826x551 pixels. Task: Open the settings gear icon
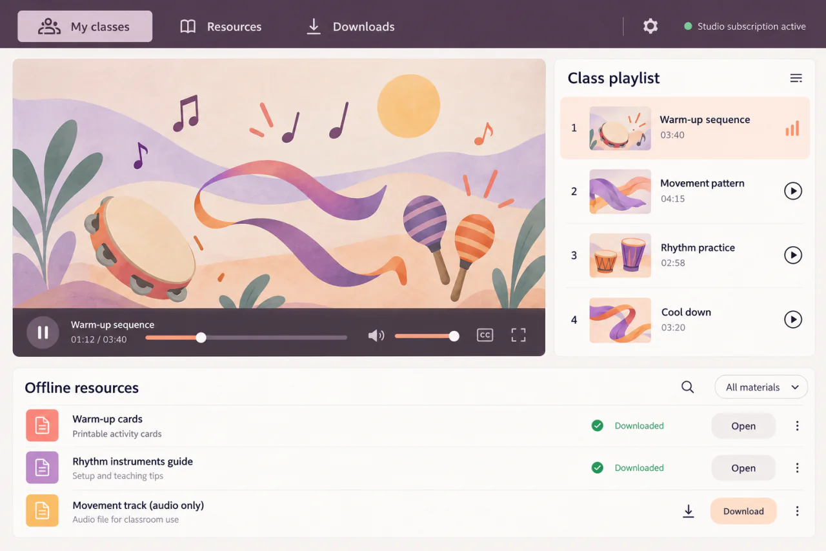tap(650, 26)
